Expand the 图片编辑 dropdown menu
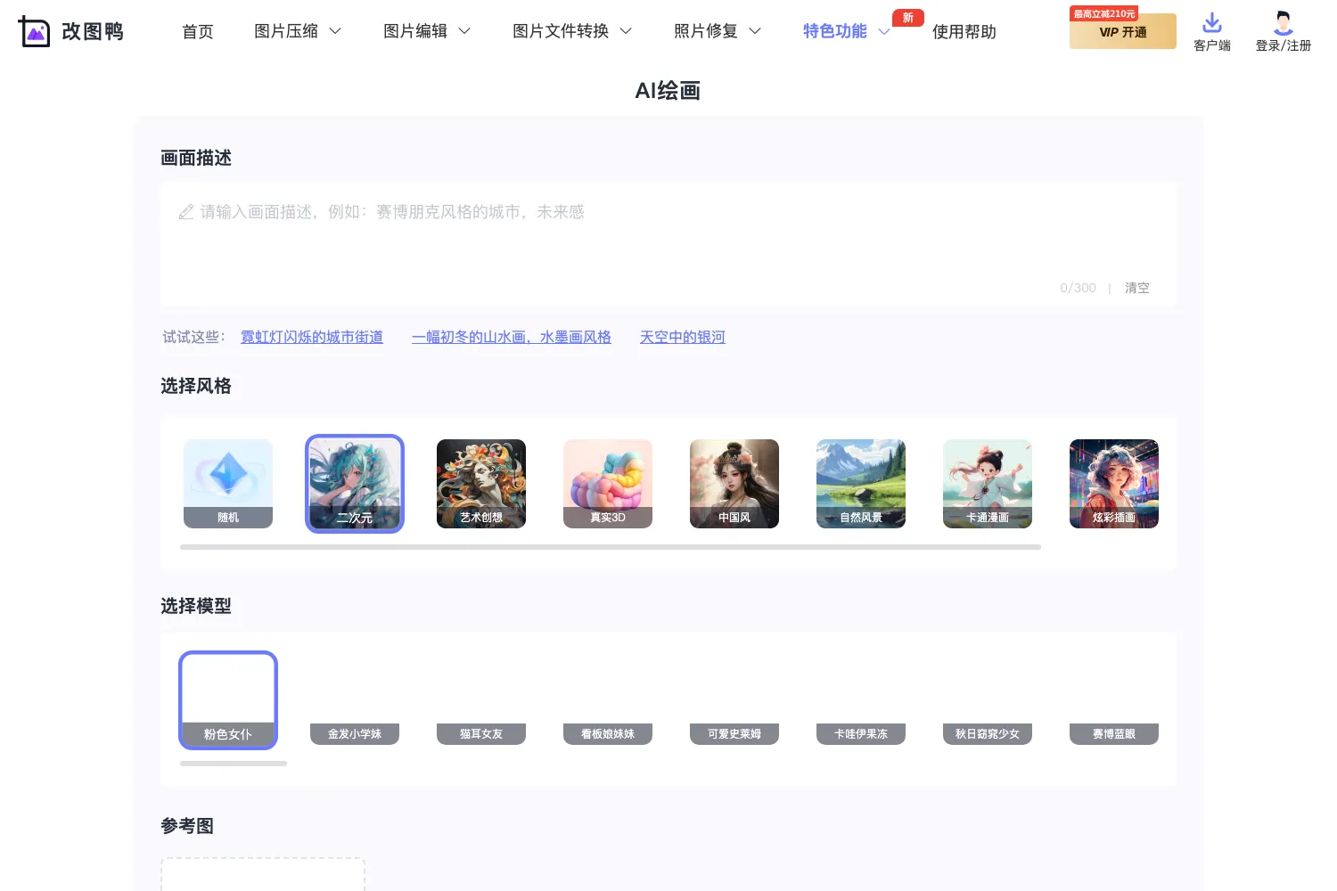The image size is (1337, 891). 427,31
